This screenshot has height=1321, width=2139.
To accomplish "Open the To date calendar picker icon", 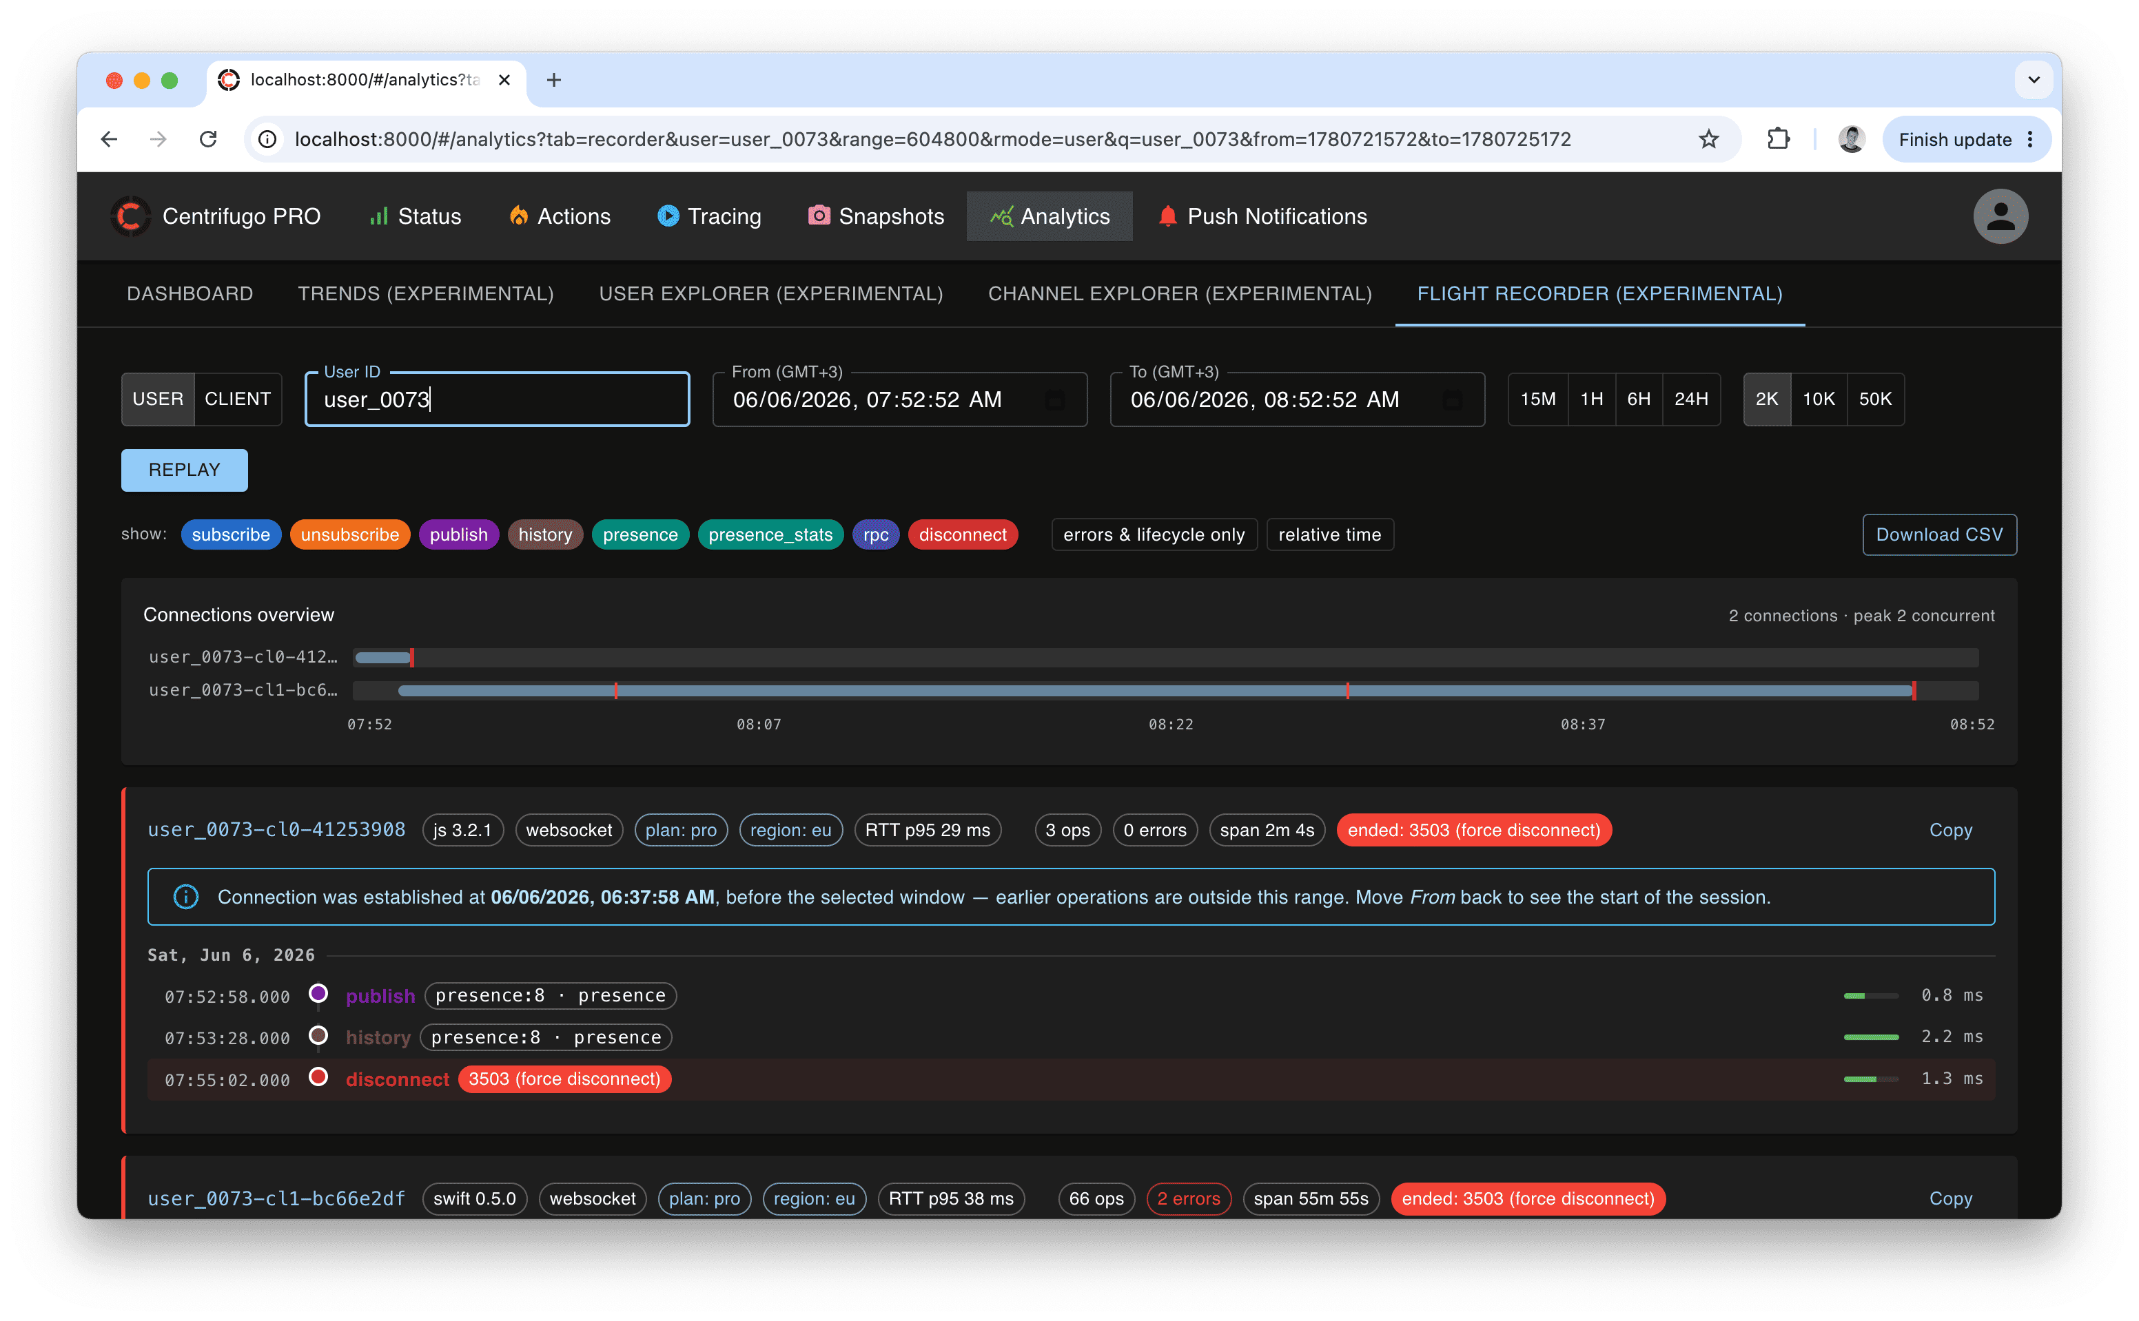I will [1452, 399].
